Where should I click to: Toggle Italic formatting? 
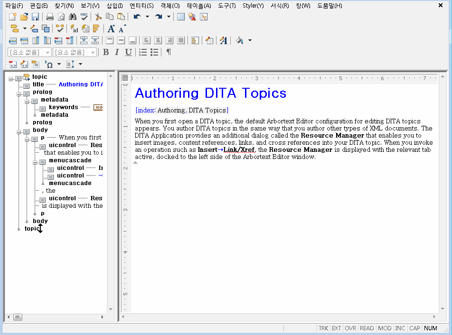(117, 52)
